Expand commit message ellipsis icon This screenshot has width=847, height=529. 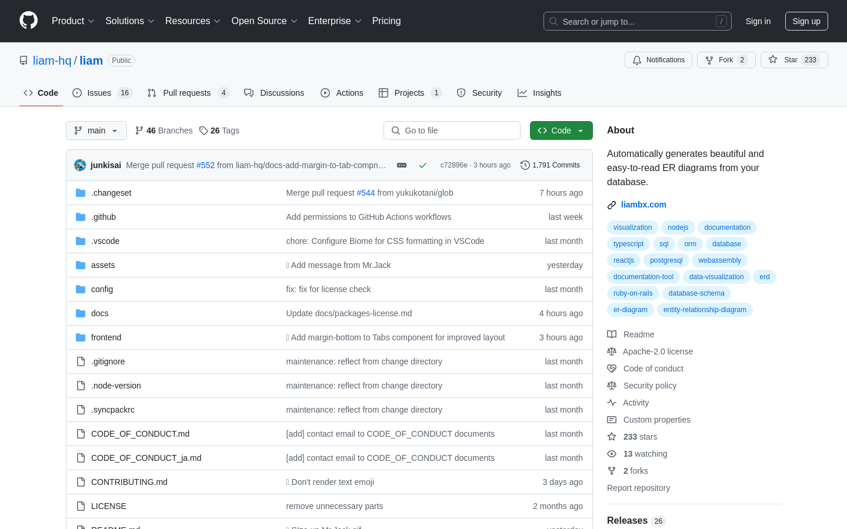(402, 165)
